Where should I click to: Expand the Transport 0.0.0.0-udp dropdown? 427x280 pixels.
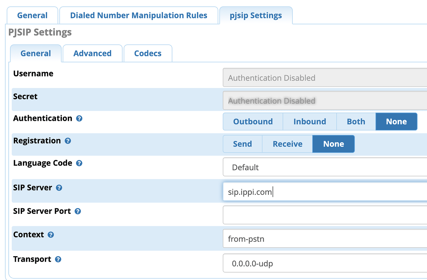(x=325, y=263)
